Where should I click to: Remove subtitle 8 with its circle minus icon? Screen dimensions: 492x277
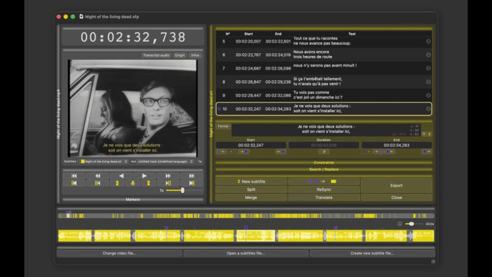pyautogui.click(x=428, y=81)
